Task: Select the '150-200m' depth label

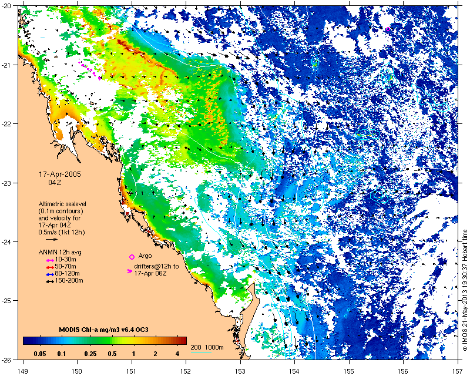Action: [x=69, y=281]
